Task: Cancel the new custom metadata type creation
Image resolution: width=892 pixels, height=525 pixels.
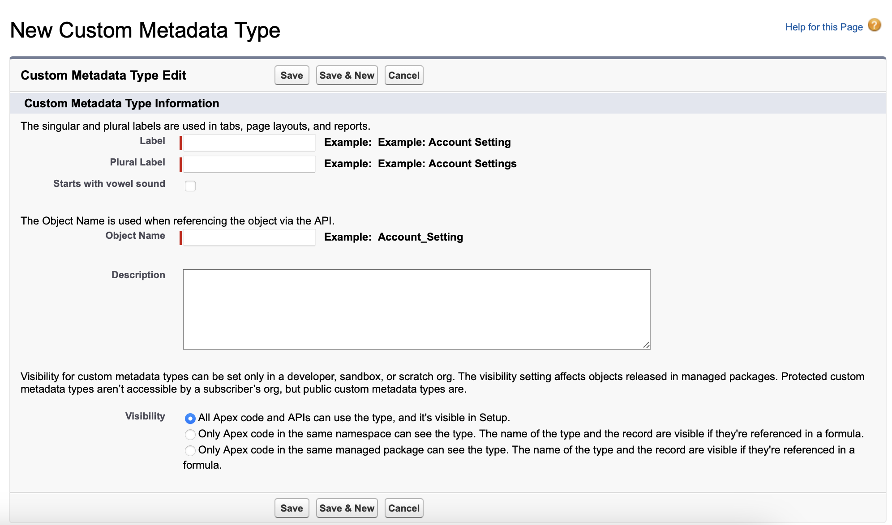Action: point(403,75)
